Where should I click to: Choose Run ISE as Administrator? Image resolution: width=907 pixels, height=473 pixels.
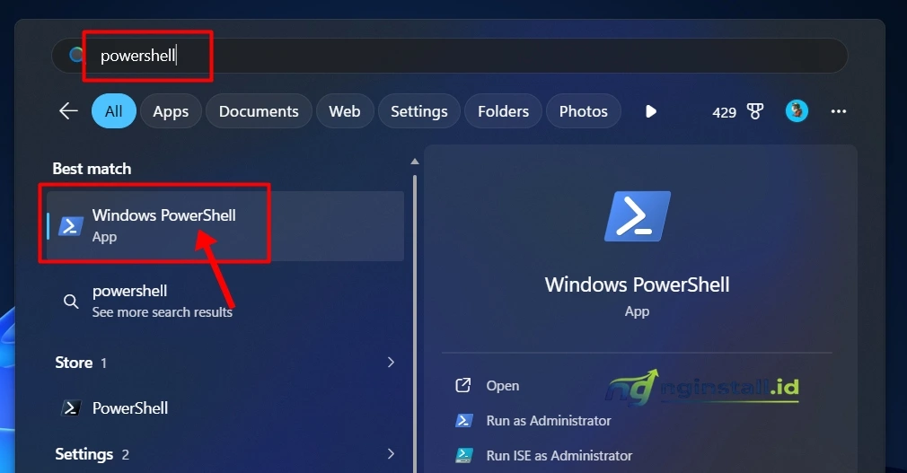click(x=559, y=456)
